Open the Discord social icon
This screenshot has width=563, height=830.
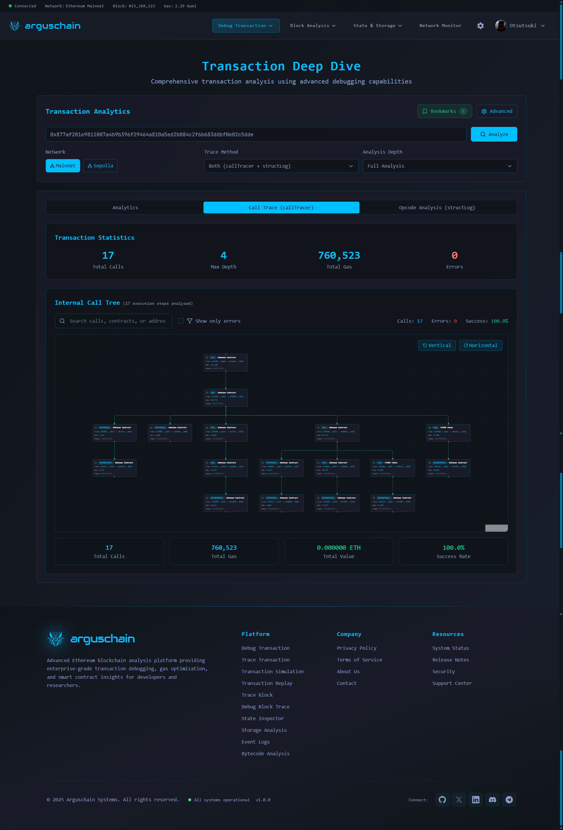pyautogui.click(x=492, y=800)
